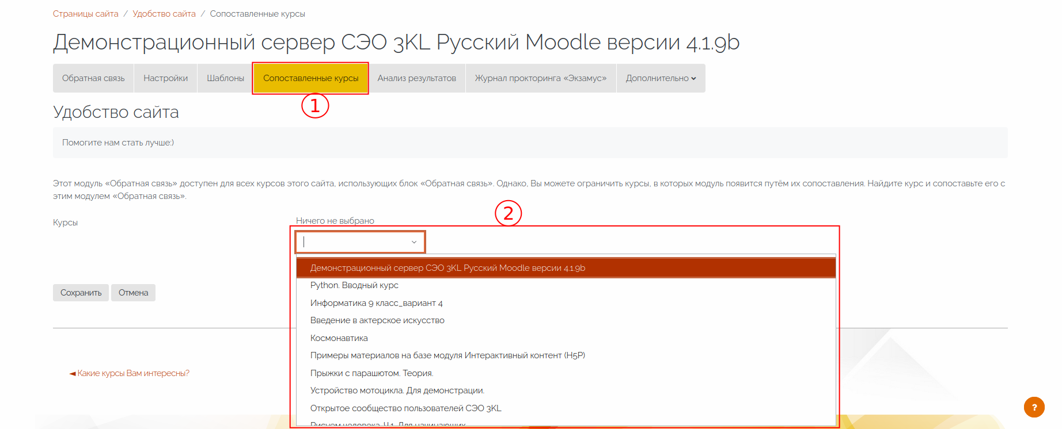Select Примеры материалов Интерактивный контент (H5P) option
This screenshot has height=429, width=1062.
tap(566, 355)
